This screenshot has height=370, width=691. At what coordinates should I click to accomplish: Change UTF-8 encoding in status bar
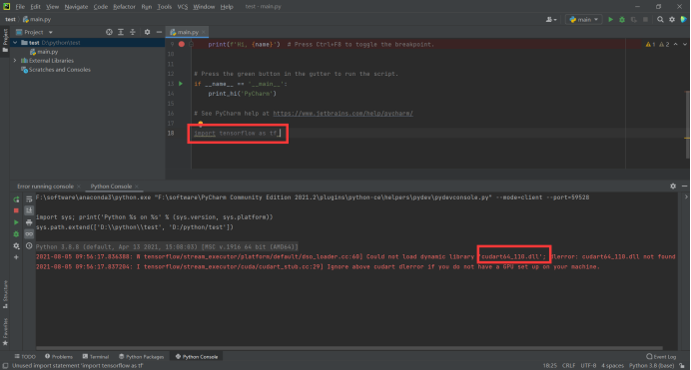(x=588, y=366)
